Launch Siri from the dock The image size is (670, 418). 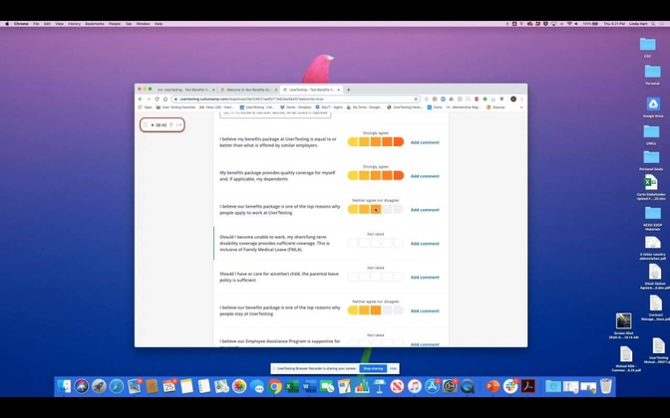(81, 386)
